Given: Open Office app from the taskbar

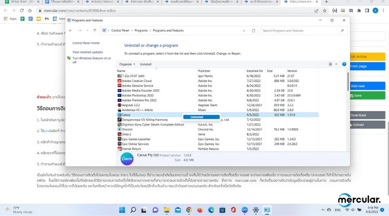Looking at the screenshot, I should pos(233,210).
